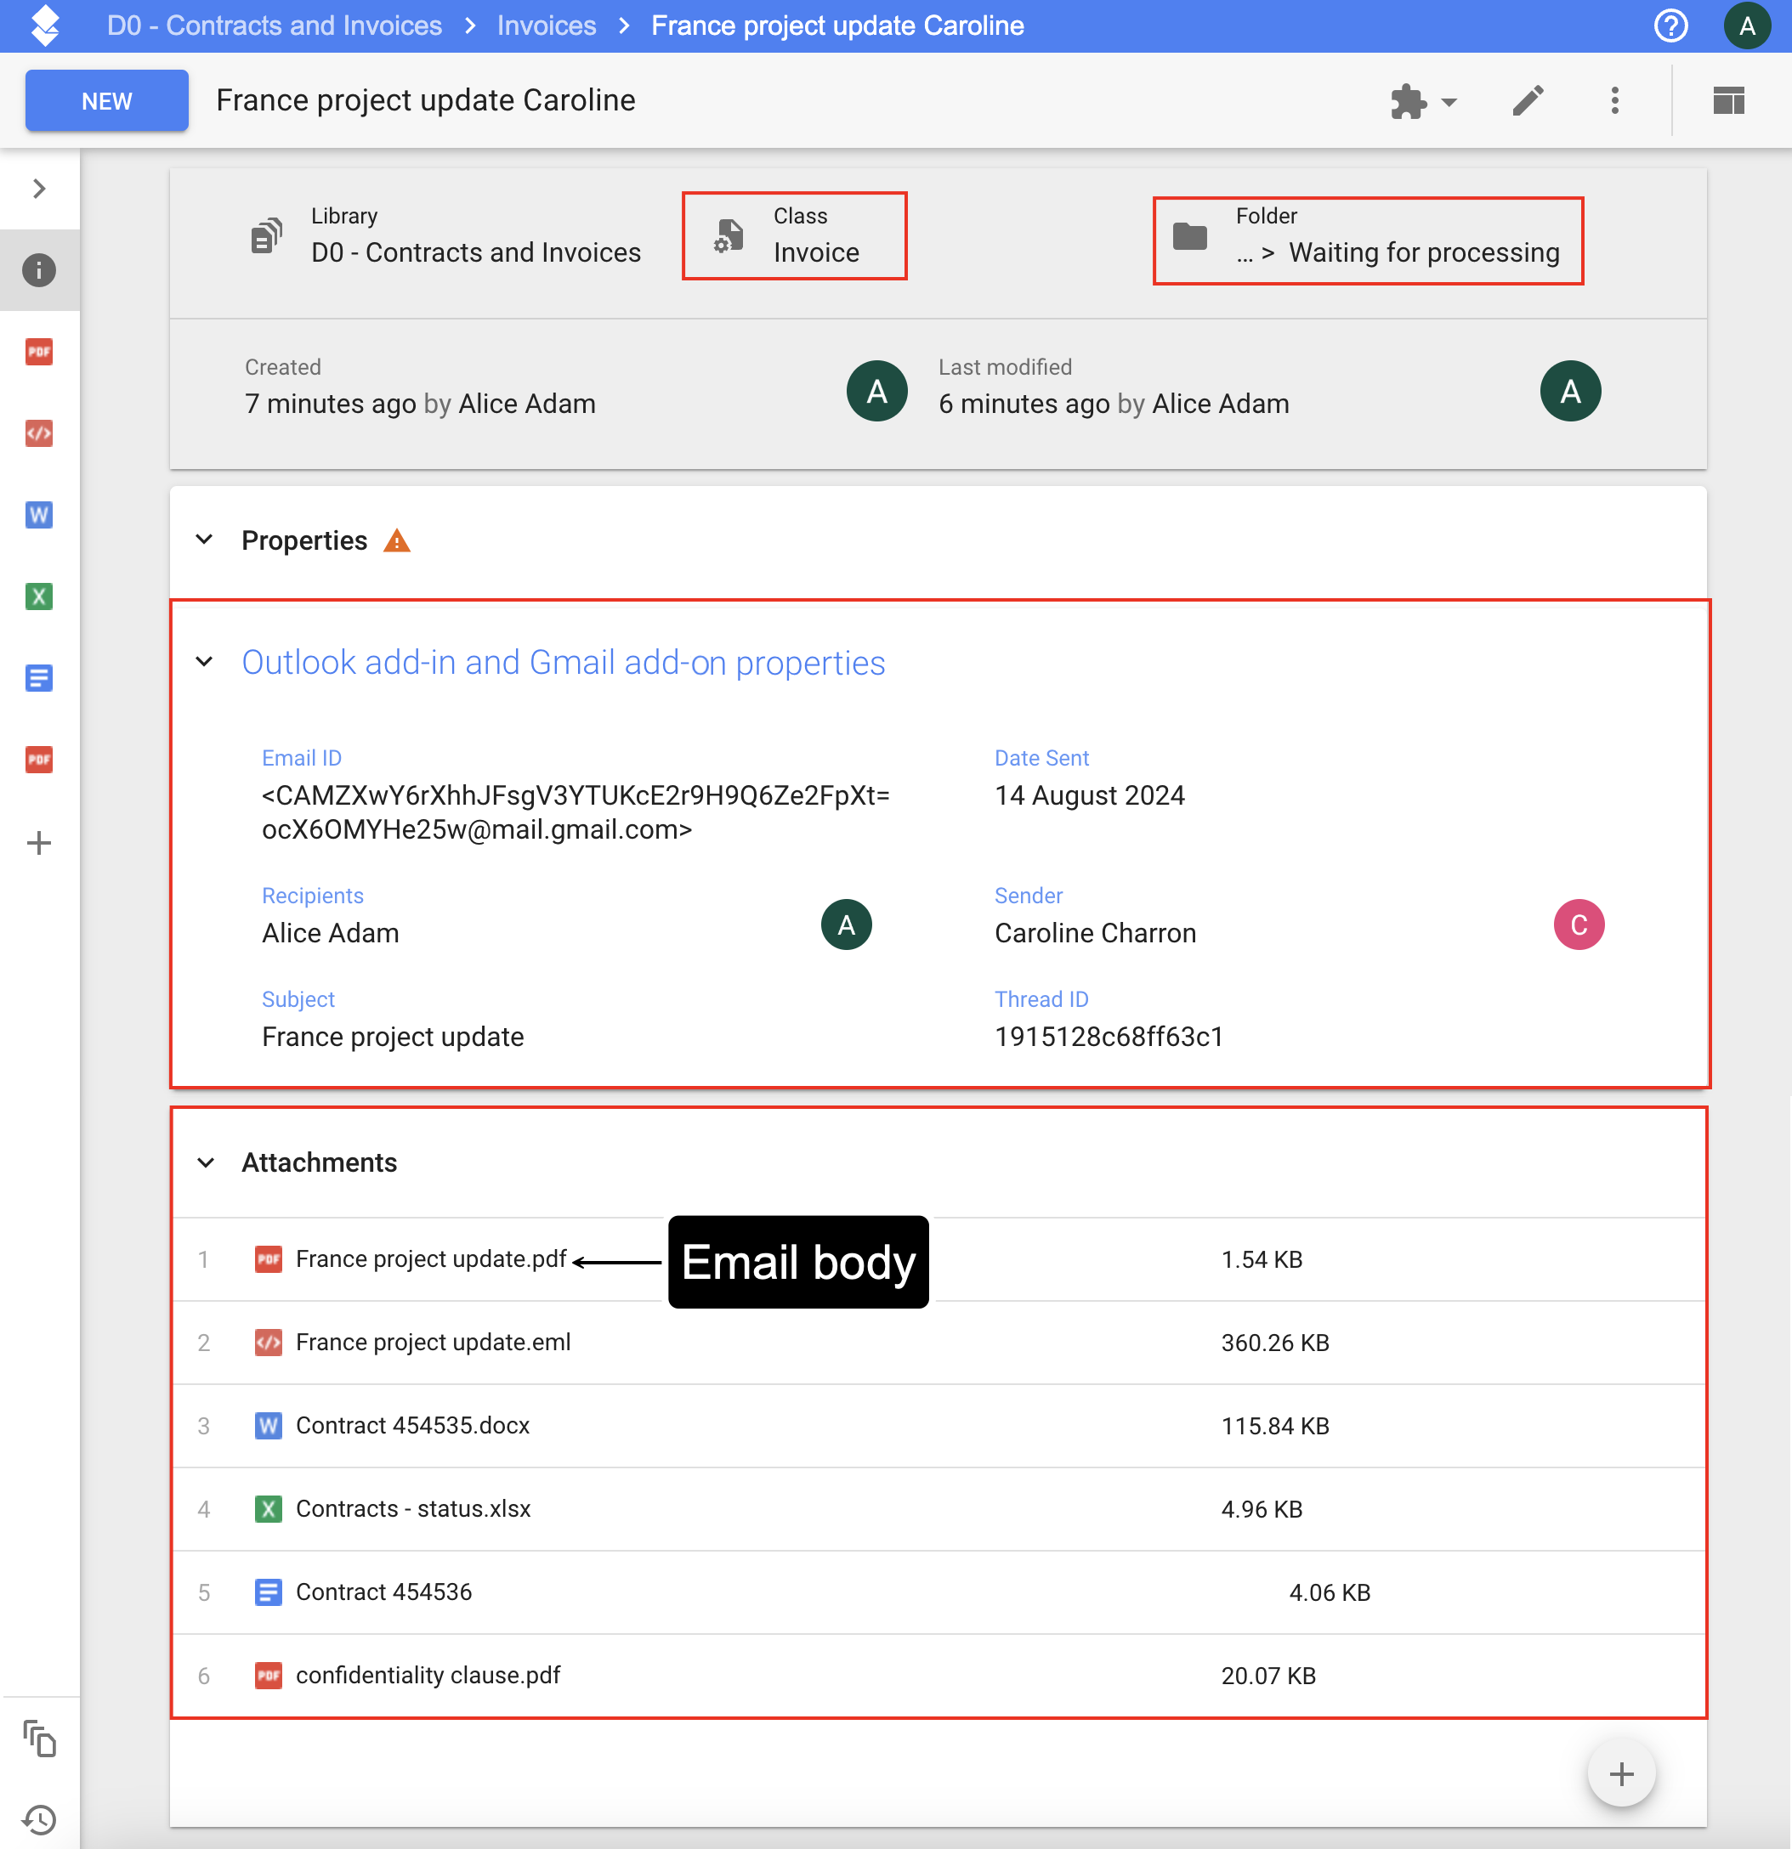Select the info icon in sidebar
The height and width of the screenshot is (1849, 1792).
coord(39,271)
